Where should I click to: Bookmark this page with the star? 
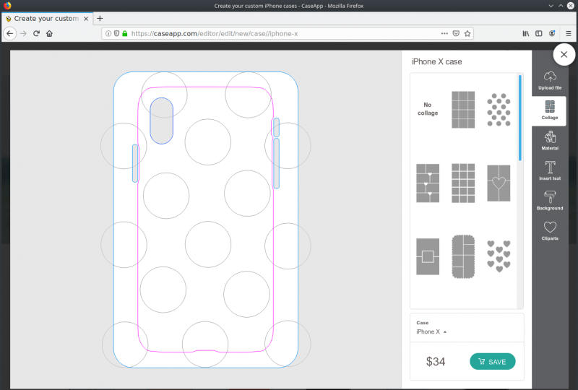[x=467, y=33]
